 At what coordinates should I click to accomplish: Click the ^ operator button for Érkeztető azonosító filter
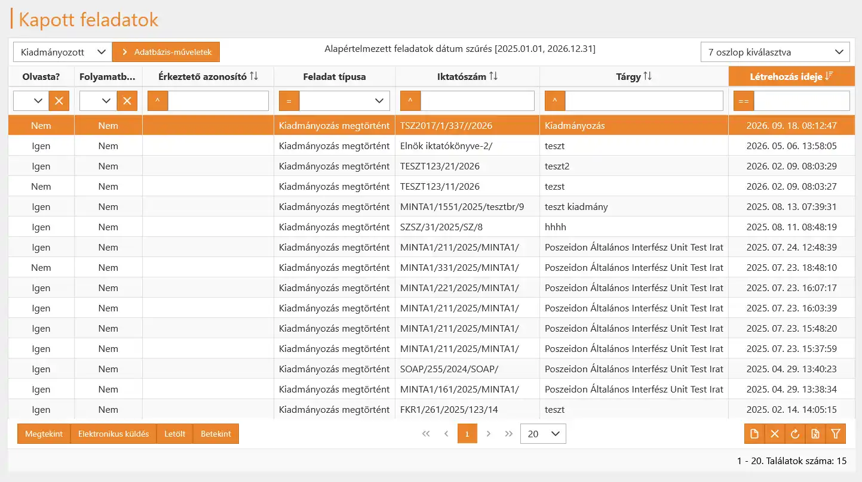tap(158, 101)
